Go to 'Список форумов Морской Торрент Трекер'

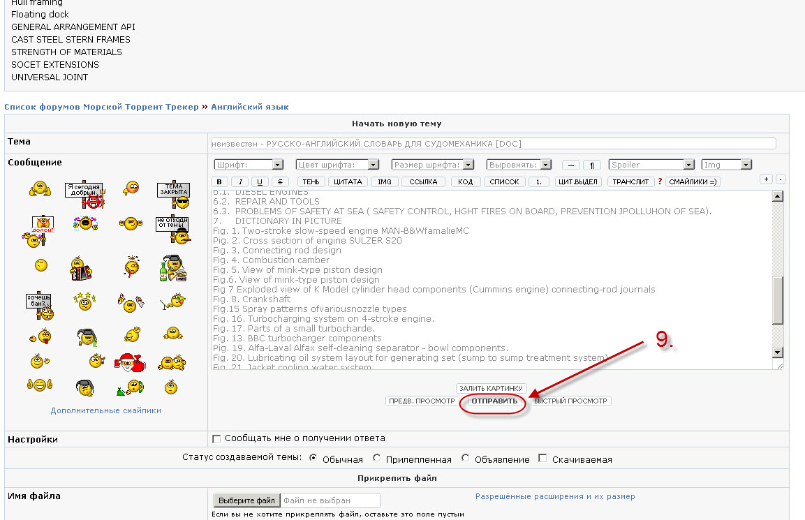click(101, 107)
